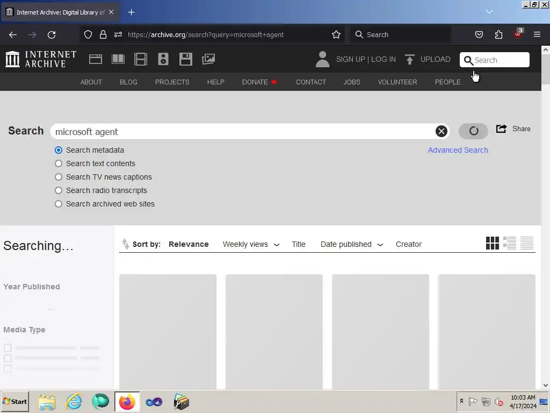
Task: Switch to tile grid view
Action: point(493,243)
